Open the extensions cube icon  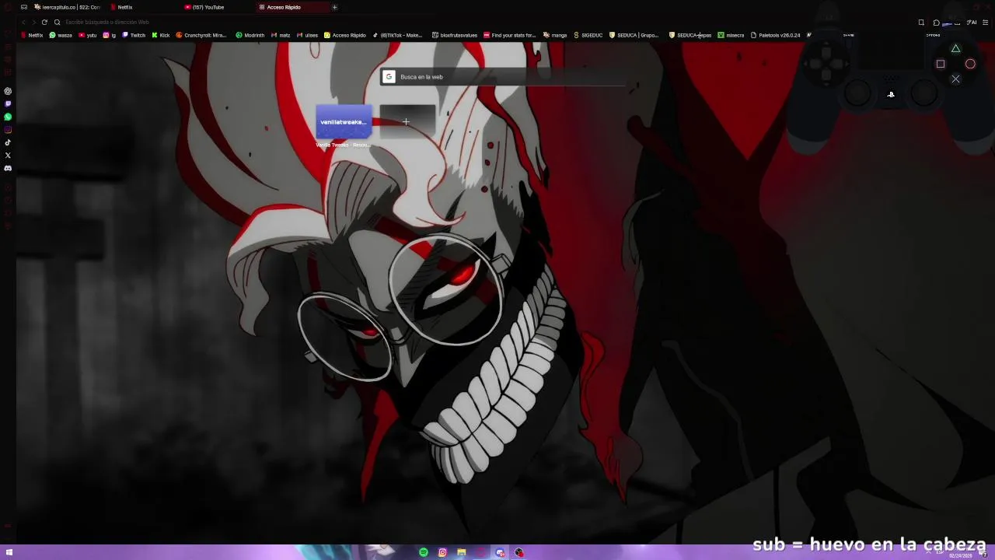click(936, 22)
